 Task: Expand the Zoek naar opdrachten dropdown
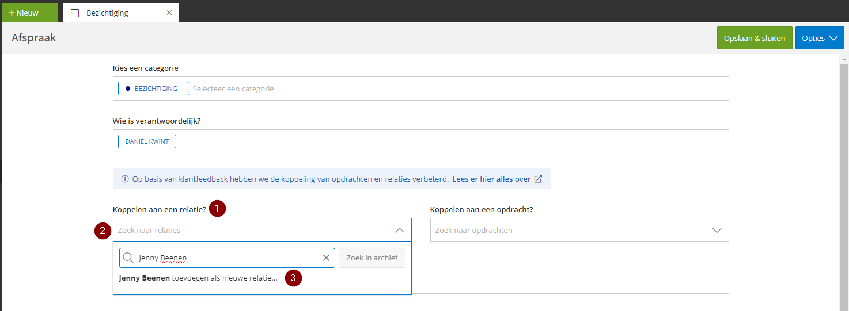[579, 230]
